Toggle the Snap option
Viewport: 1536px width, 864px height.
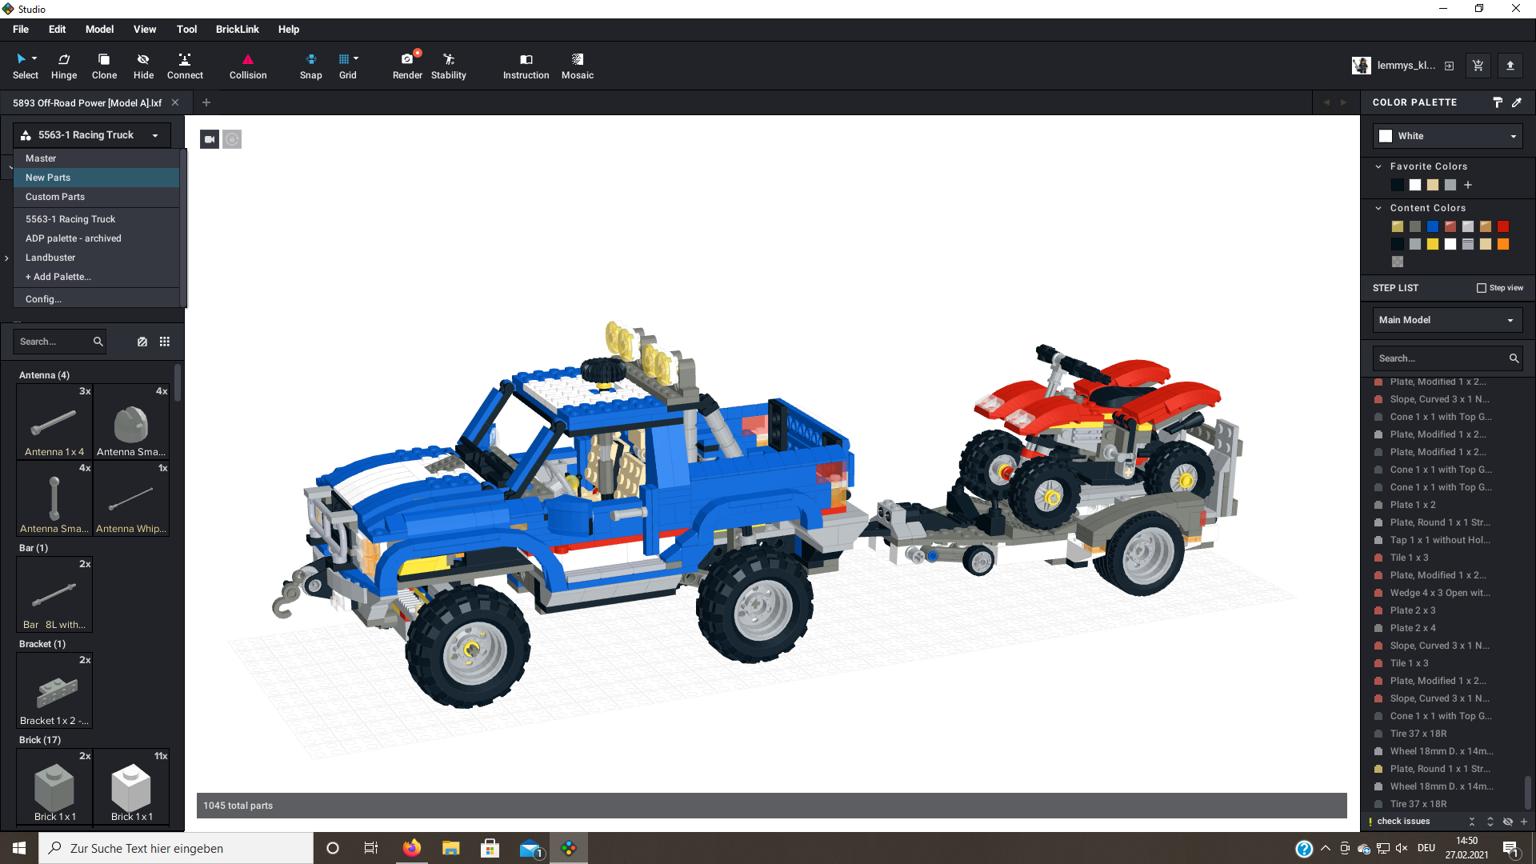[x=310, y=66]
